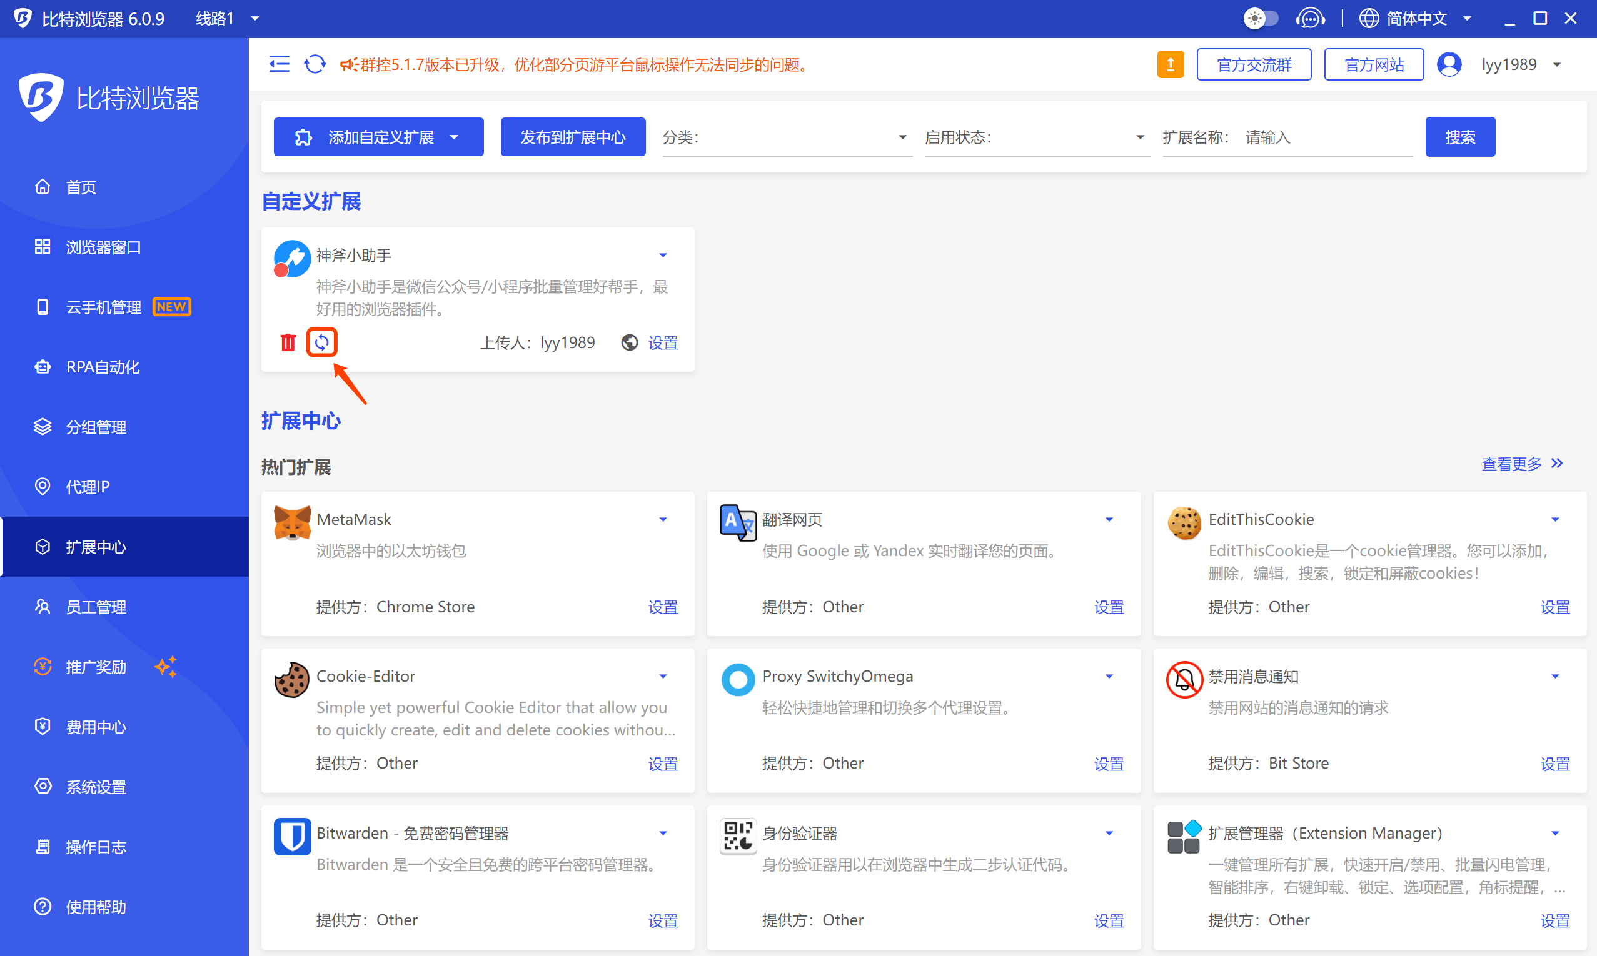Click the 禁用消息通知 crossed bell icon
The height and width of the screenshot is (956, 1597).
1184,680
